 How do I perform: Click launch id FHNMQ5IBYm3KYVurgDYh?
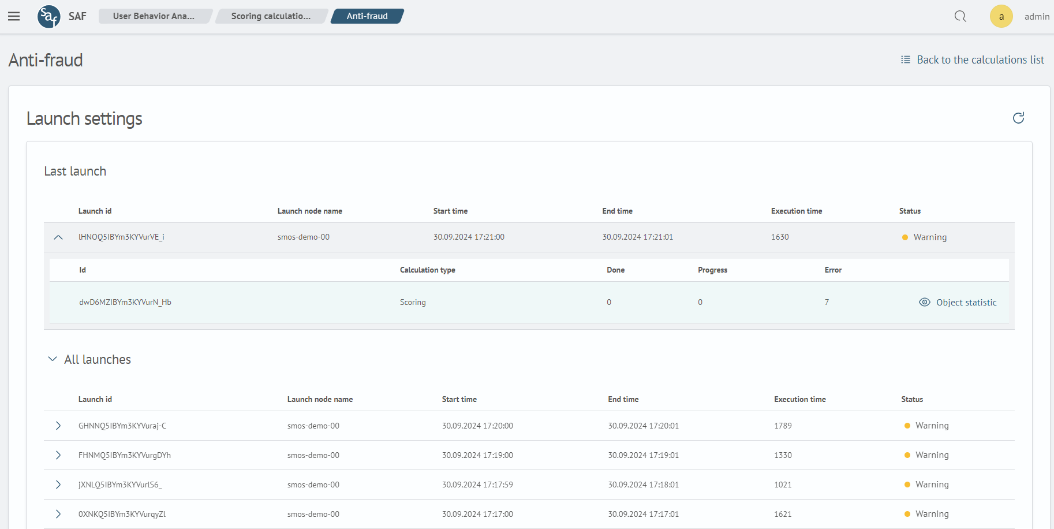pyautogui.click(x=125, y=455)
